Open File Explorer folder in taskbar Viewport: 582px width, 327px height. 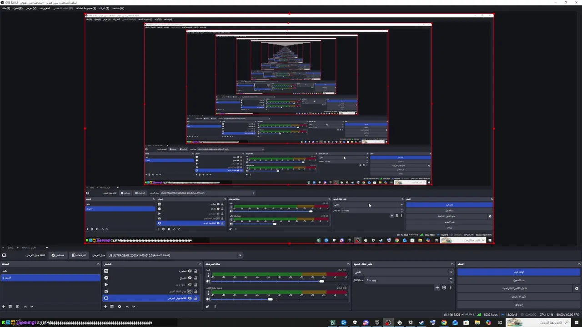tap(477, 322)
